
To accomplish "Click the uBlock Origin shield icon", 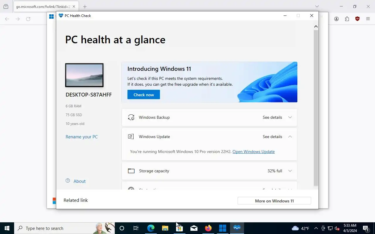I will pyautogui.click(x=357, y=19).
